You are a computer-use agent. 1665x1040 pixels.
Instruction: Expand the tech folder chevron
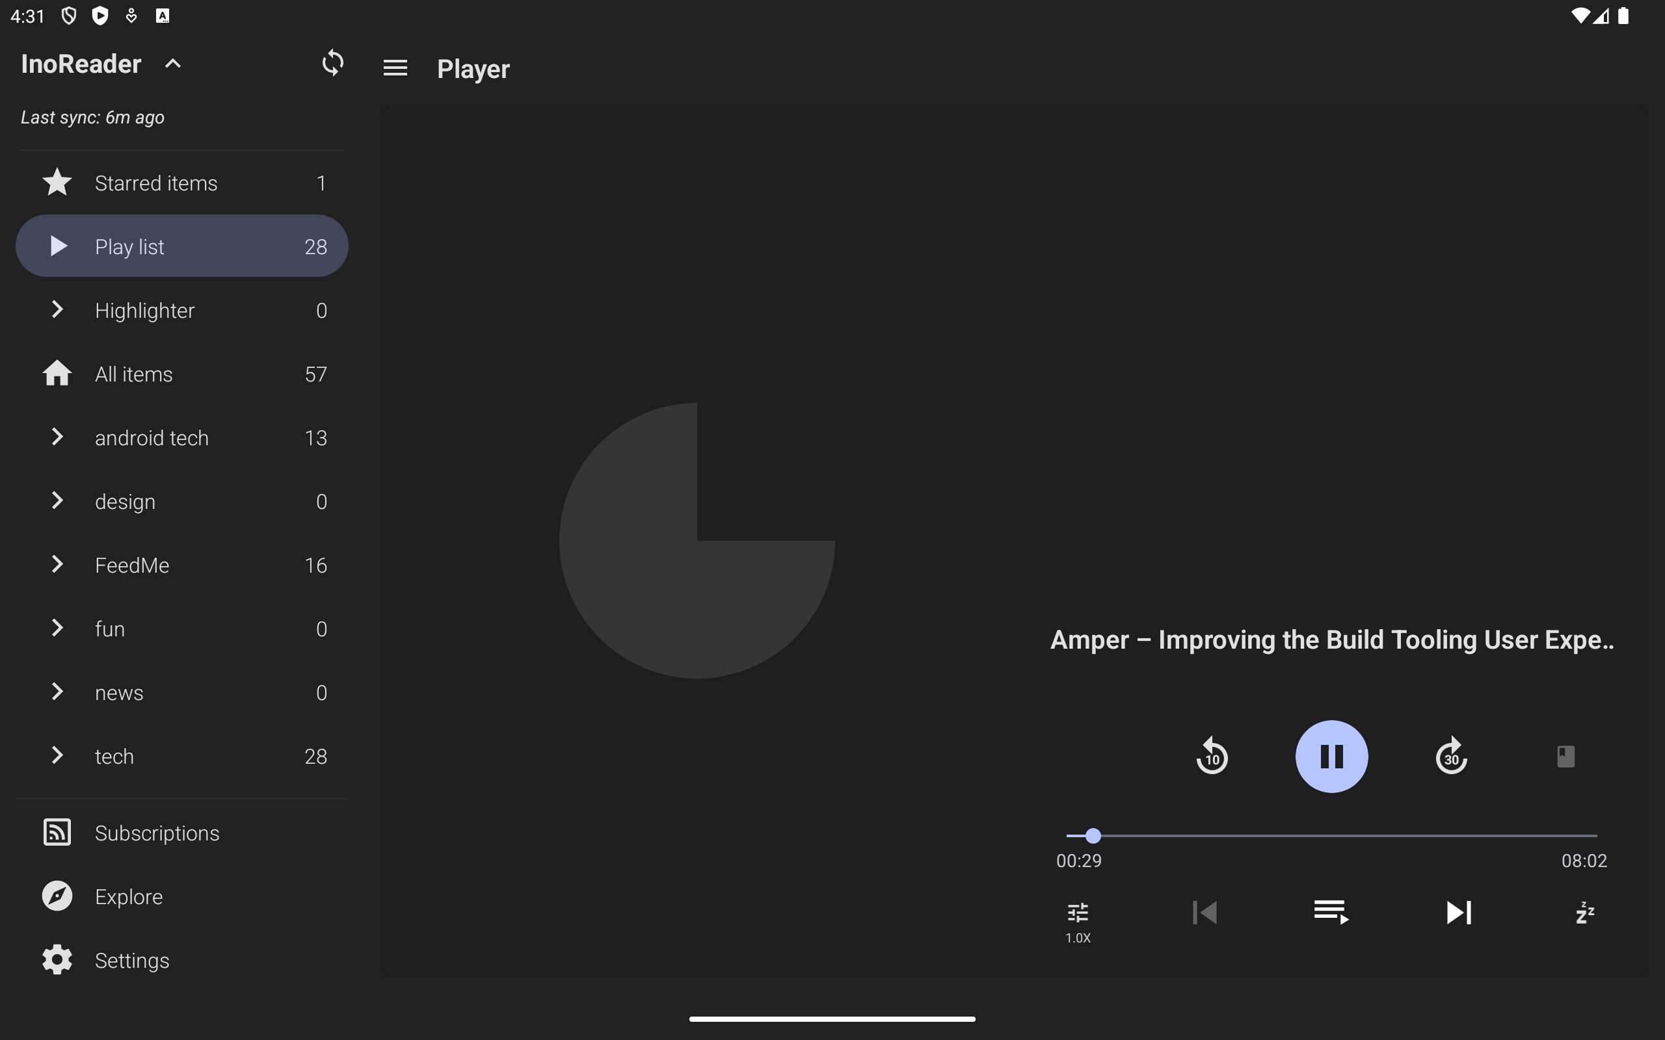[x=58, y=756]
